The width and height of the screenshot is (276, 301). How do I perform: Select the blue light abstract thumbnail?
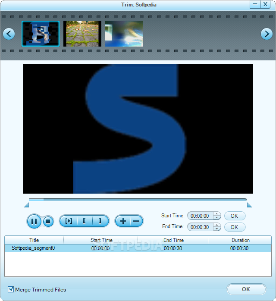124,34
